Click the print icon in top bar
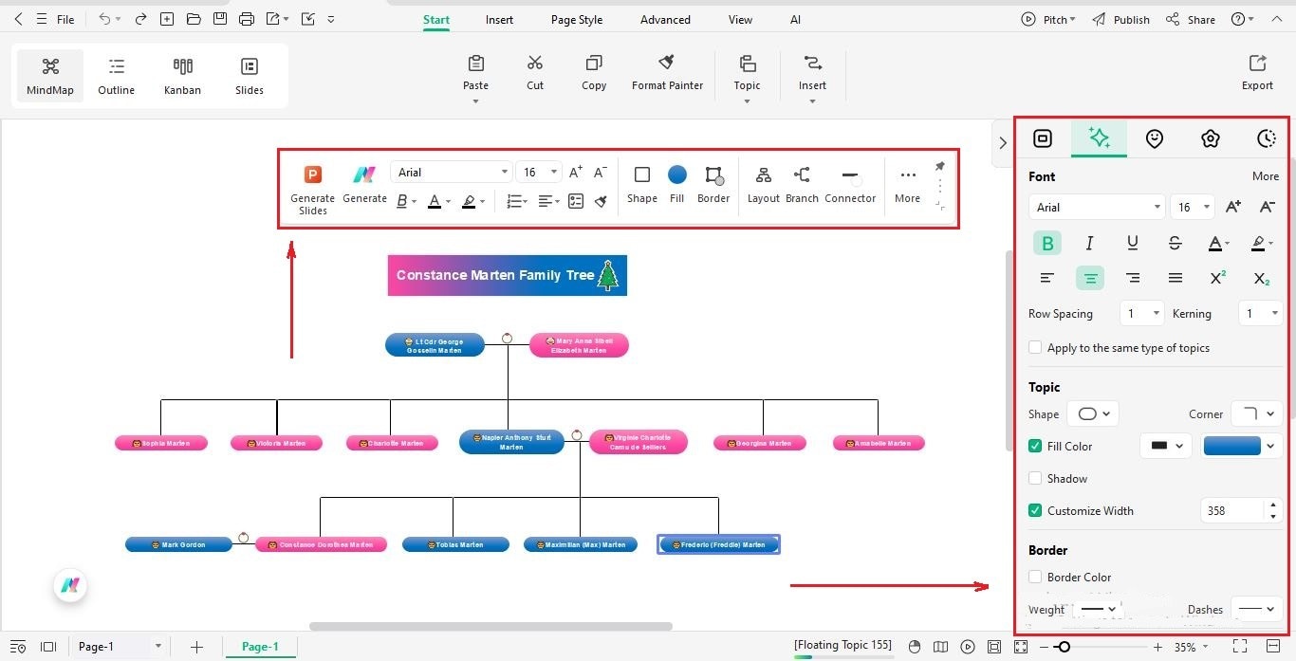The height and width of the screenshot is (661, 1296). (x=247, y=19)
